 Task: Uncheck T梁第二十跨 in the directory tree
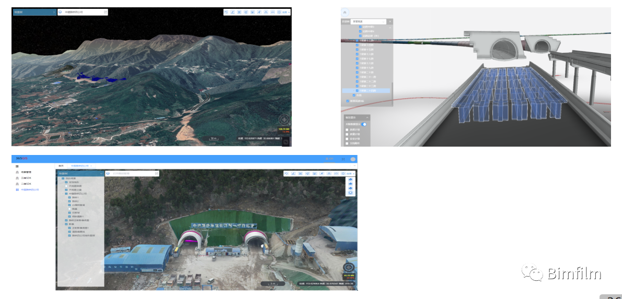click(x=357, y=73)
